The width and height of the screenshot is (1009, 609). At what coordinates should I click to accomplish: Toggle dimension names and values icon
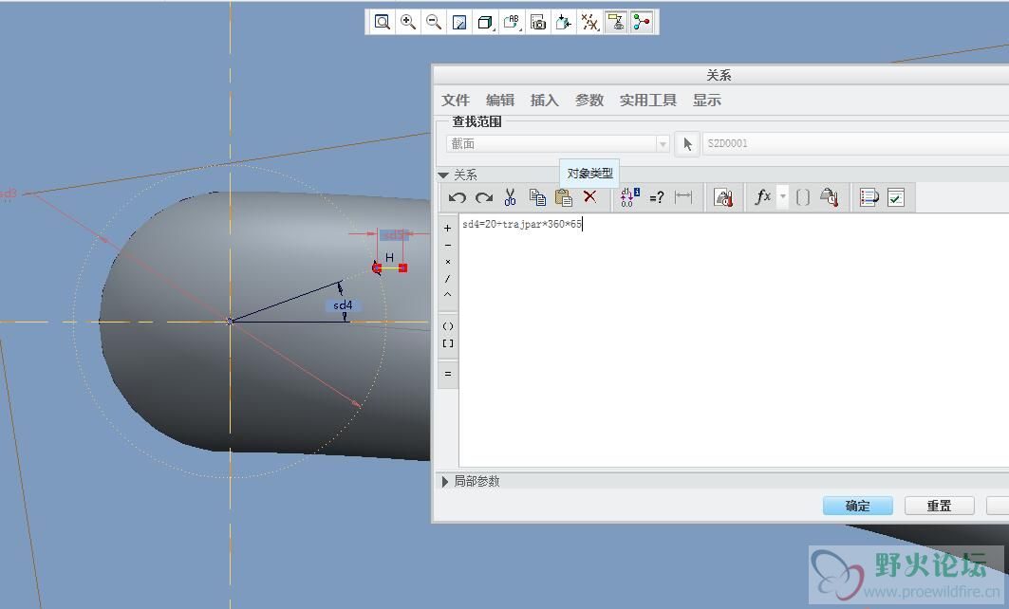(628, 197)
